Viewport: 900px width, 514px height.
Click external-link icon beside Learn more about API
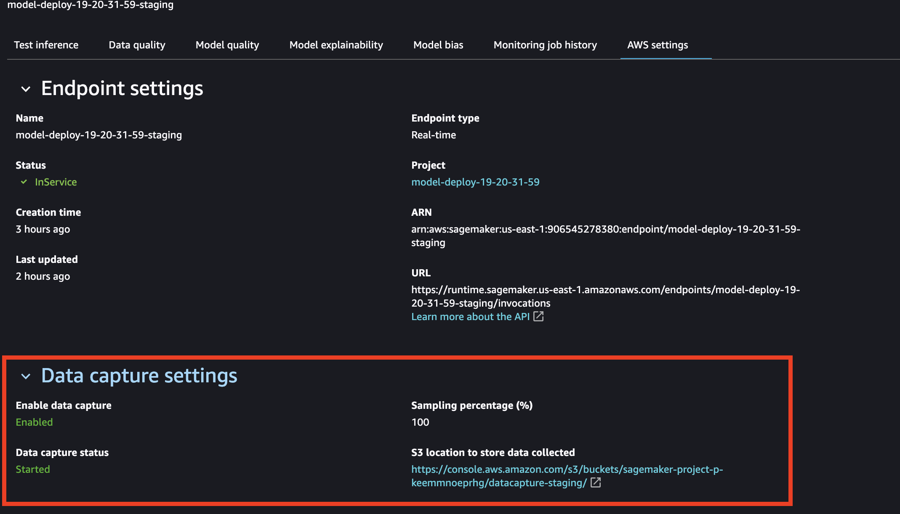(538, 316)
